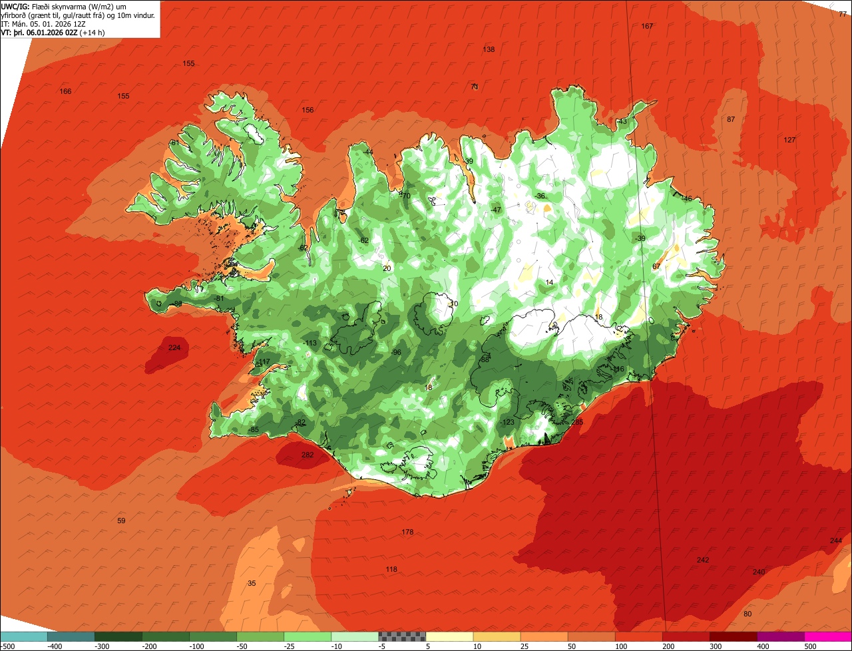Click the map value 77 in the top-right corner
The image size is (852, 651).
pos(843,13)
